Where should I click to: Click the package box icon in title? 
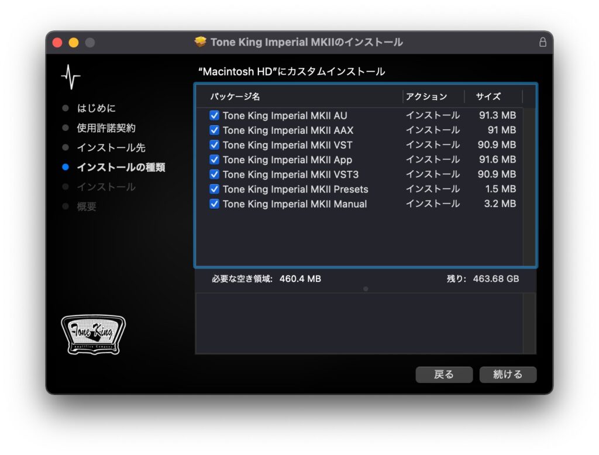coord(201,42)
